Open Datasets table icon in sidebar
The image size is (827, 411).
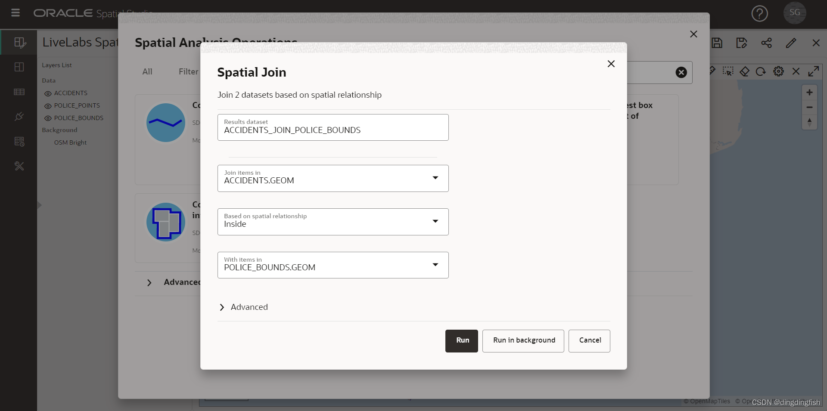click(19, 92)
